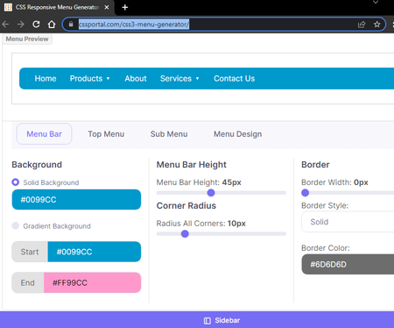Select the Solid Background radio button
The width and height of the screenshot is (394, 328).
(x=16, y=182)
